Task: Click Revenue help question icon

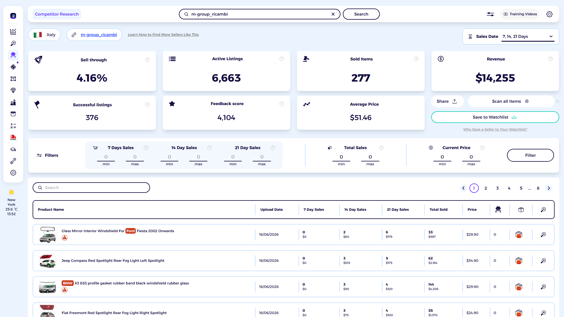Action: pyautogui.click(x=550, y=59)
